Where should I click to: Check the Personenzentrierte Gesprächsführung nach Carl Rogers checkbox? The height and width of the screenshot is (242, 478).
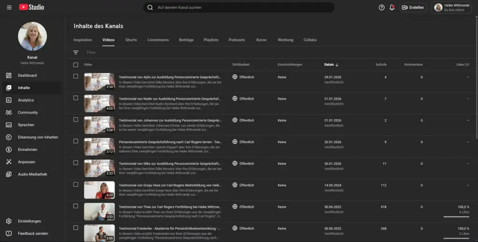click(76, 141)
